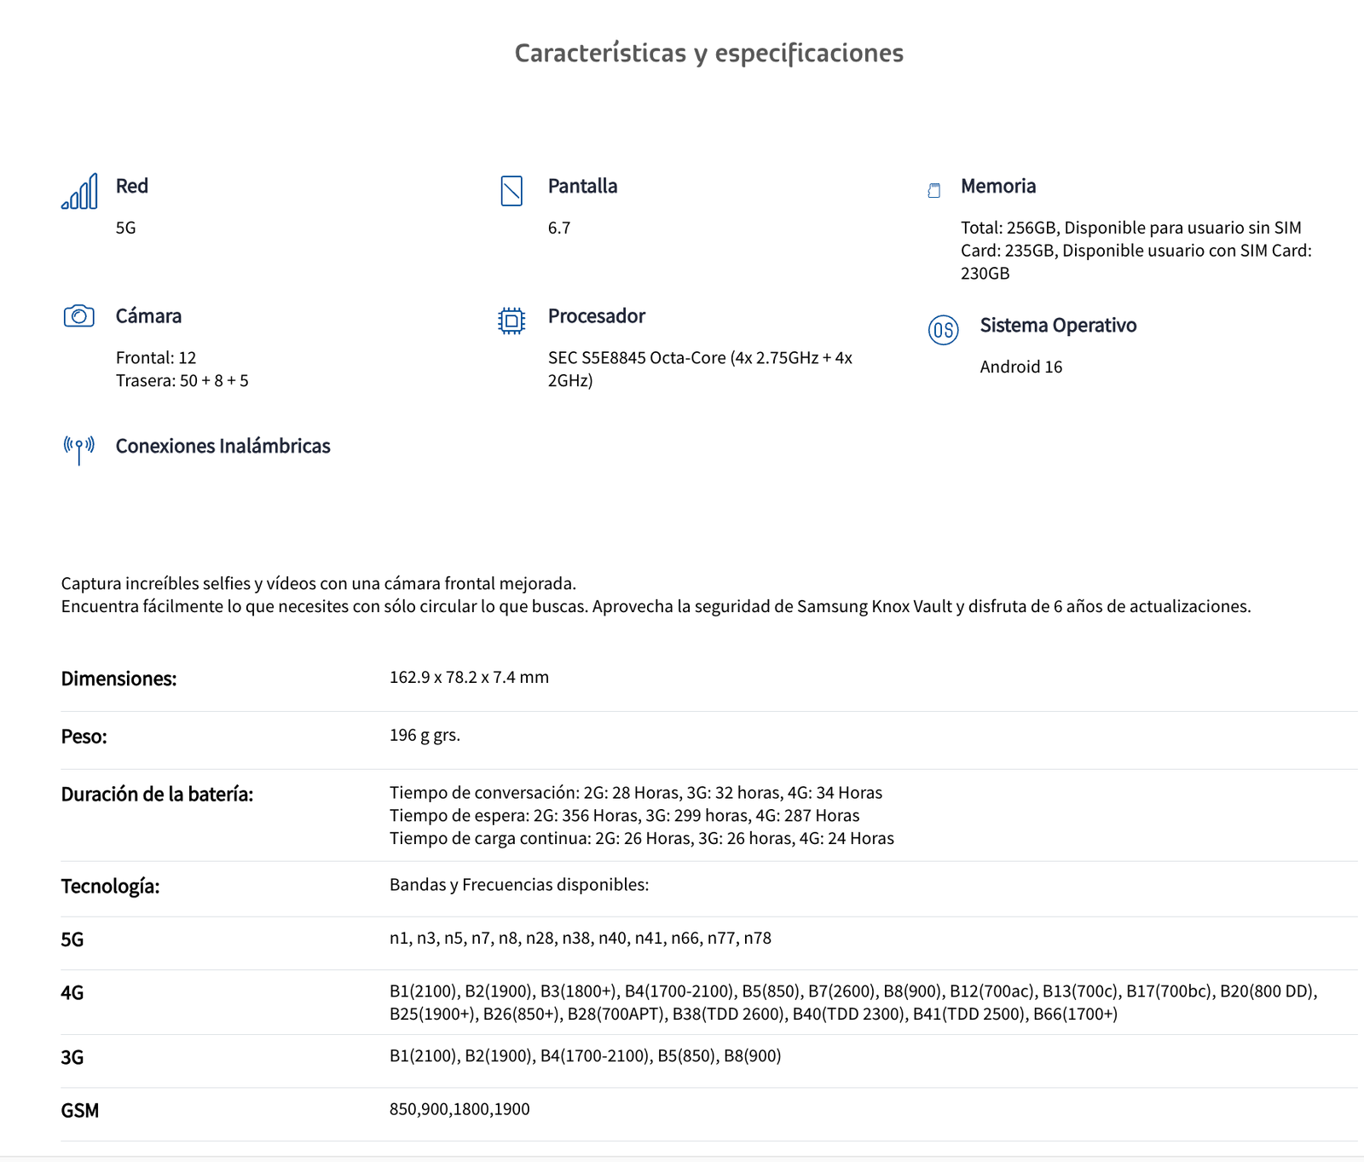1364x1162 pixels.
Task: Click the 3G bands value text
Action: [x=586, y=1055]
